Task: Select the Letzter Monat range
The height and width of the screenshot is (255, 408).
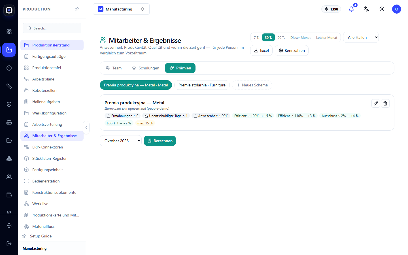Action: [327, 37]
